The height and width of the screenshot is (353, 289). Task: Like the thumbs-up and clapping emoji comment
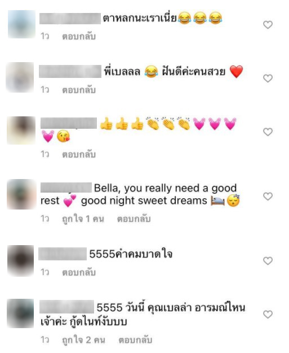[268, 132]
